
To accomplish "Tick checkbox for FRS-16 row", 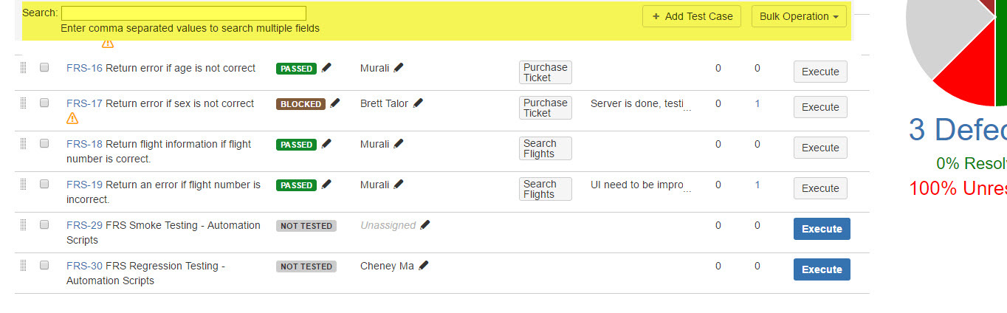I will (44, 67).
